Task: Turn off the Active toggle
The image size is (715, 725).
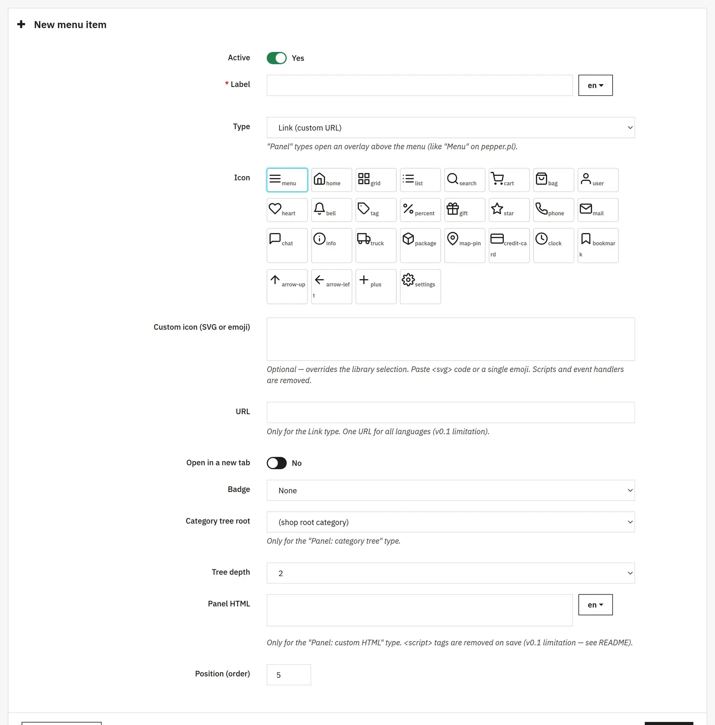Action: [277, 58]
